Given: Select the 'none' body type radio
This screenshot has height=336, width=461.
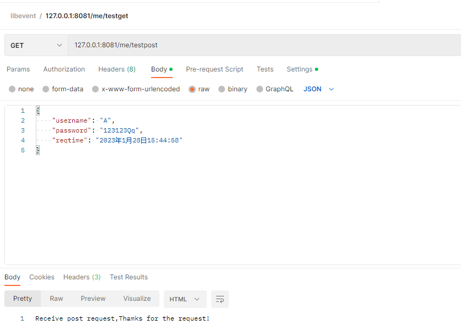Looking at the screenshot, I should coord(12,89).
